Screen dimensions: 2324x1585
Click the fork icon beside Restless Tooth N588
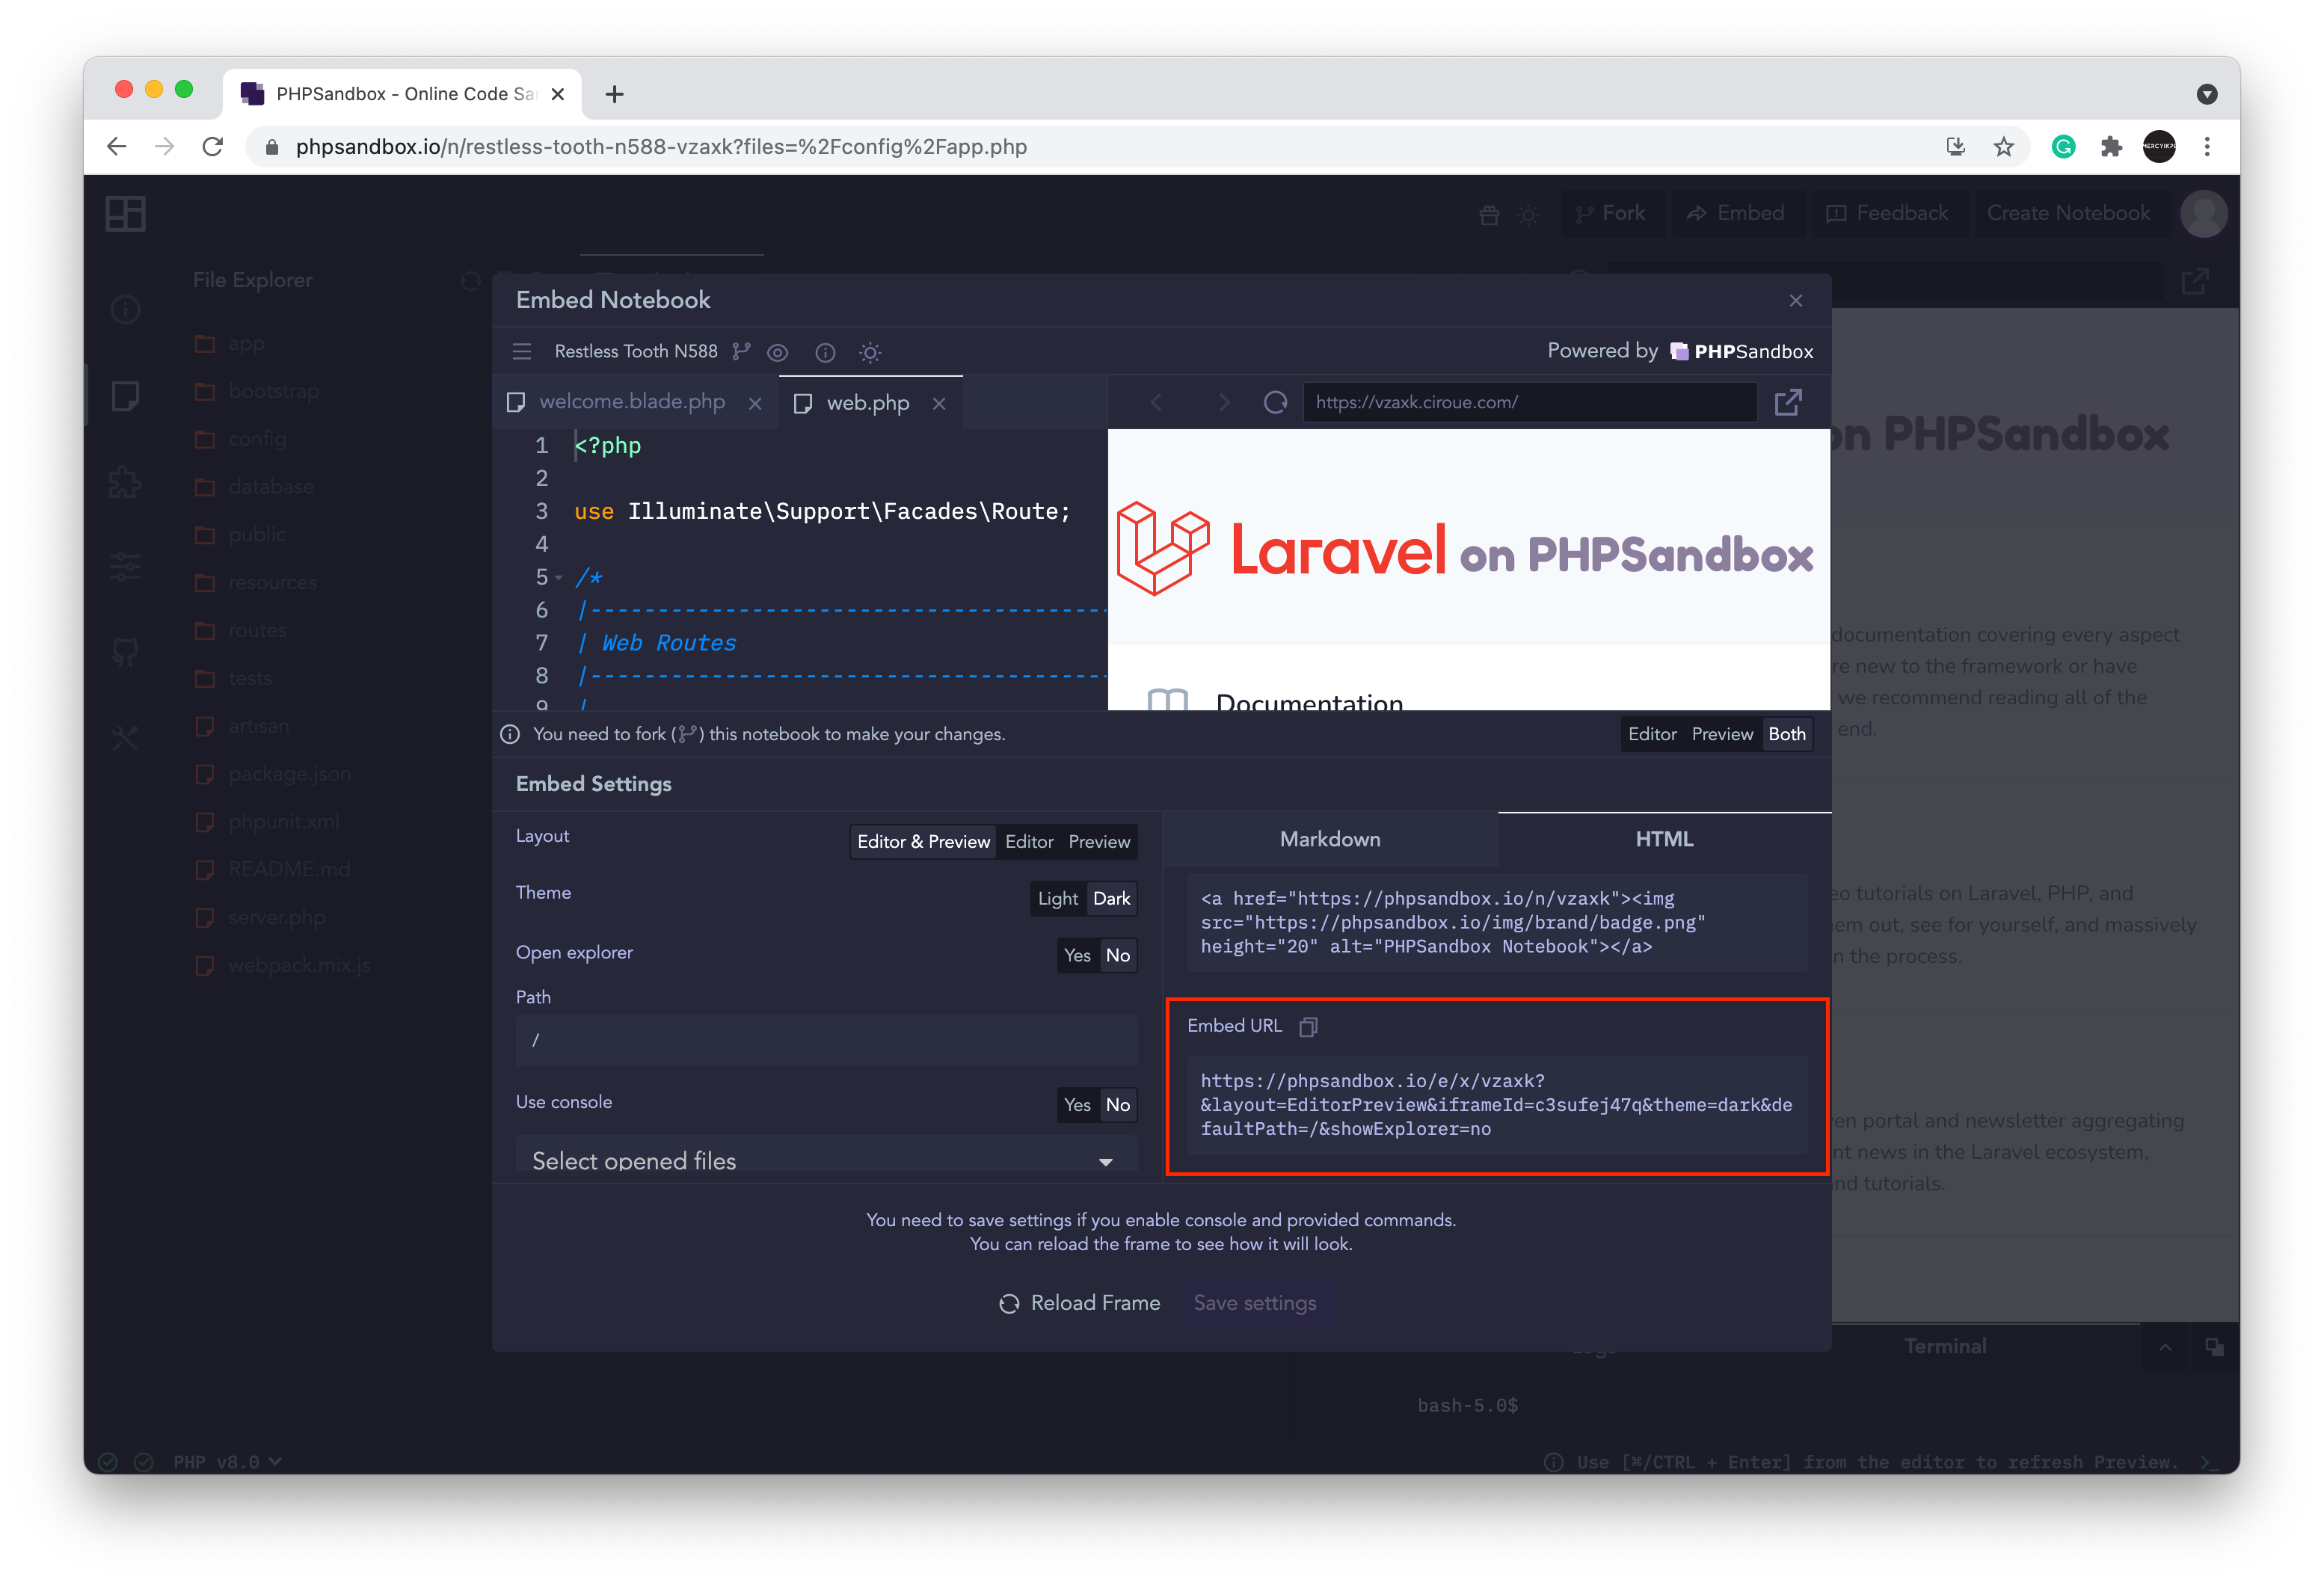coord(741,352)
